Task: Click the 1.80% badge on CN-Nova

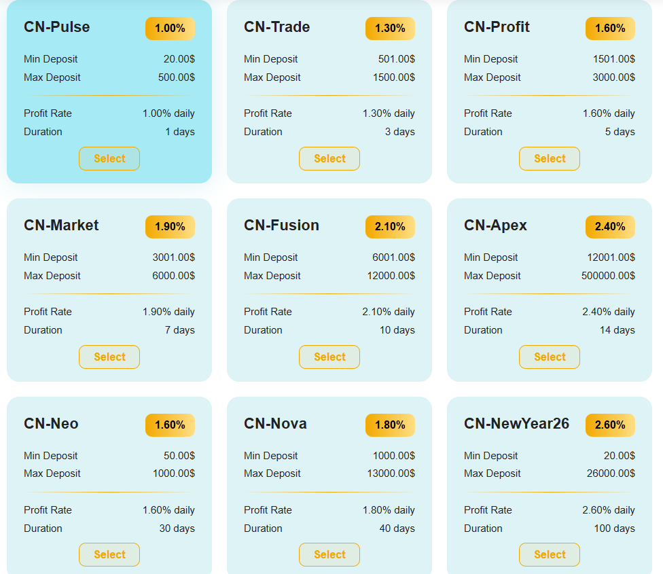Action: coord(390,425)
